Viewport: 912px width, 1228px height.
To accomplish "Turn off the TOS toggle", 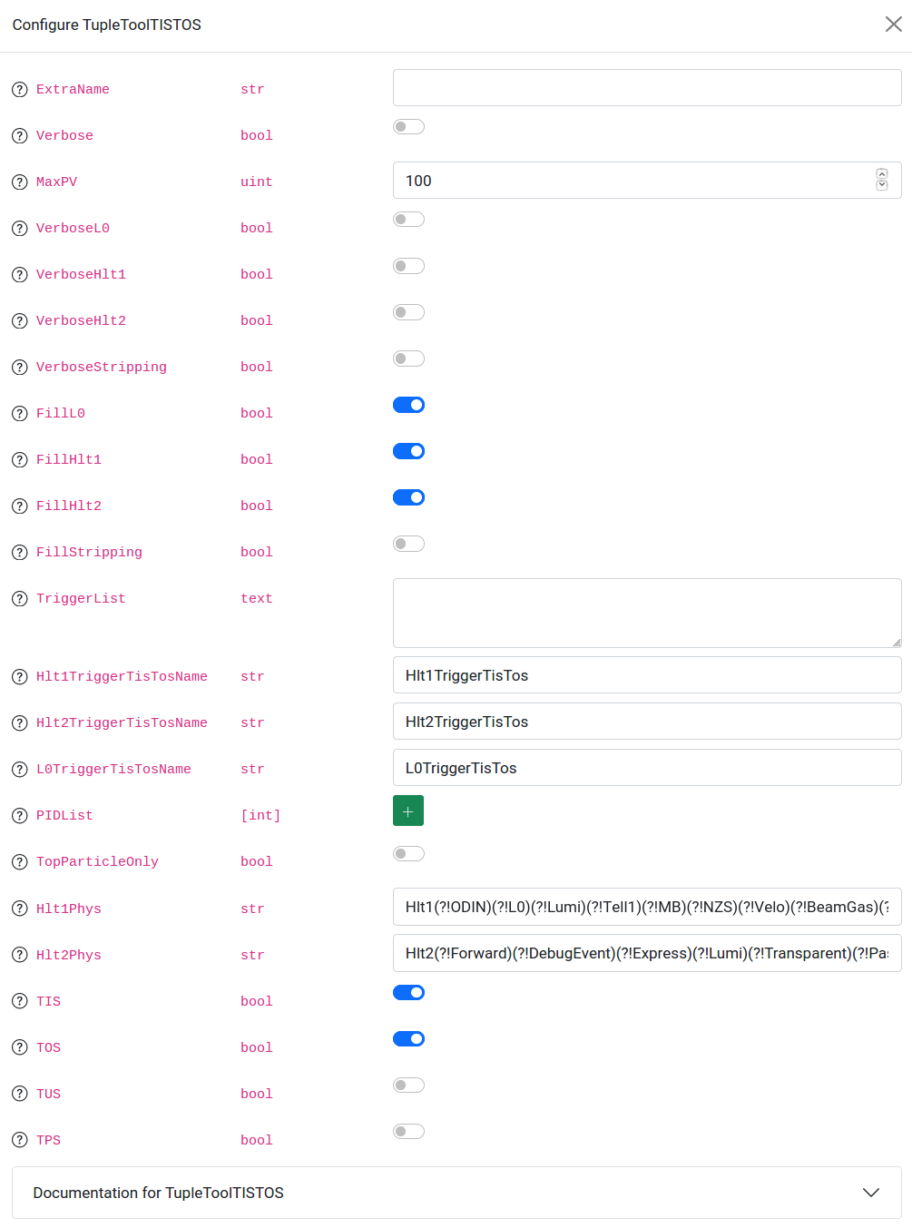I will pyautogui.click(x=408, y=1039).
